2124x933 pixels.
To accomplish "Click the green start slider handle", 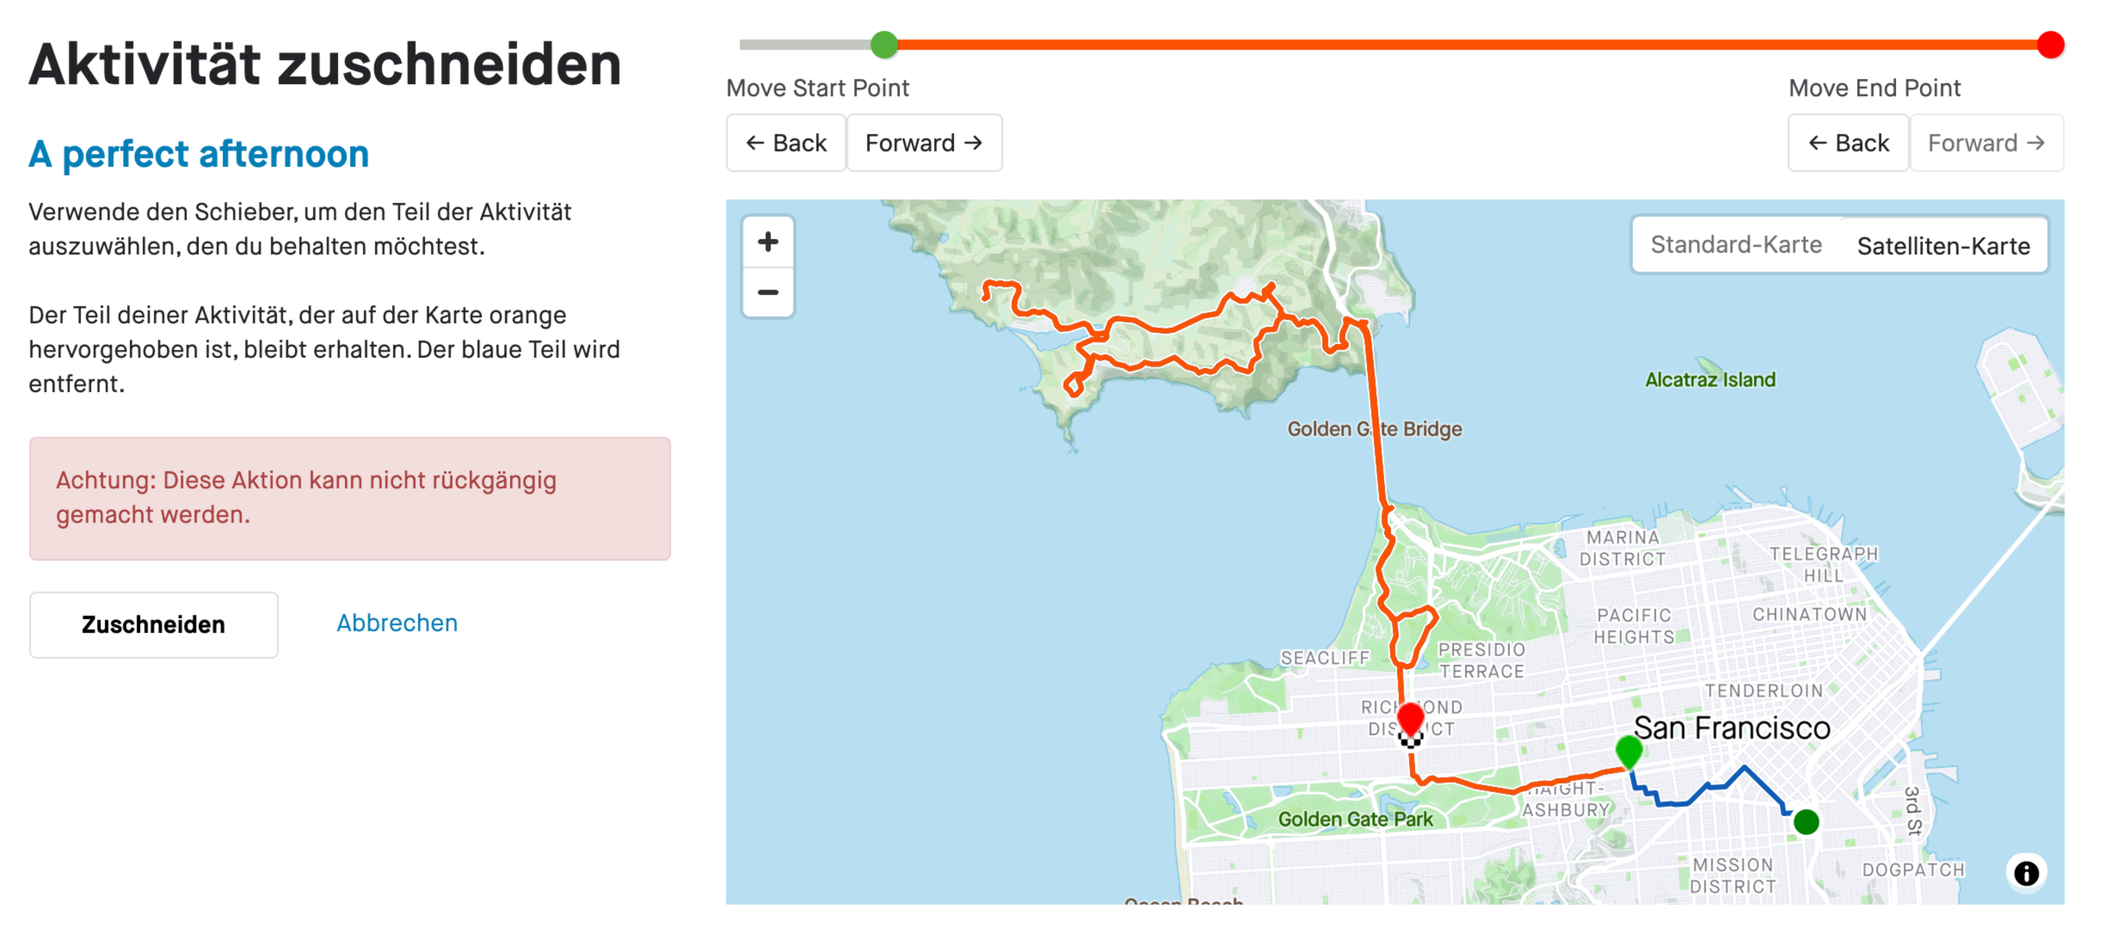I will click(x=884, y=45).
